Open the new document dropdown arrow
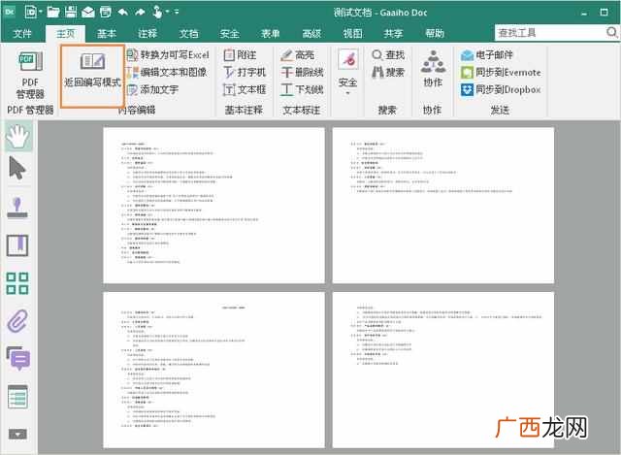The height and width of the screenshot is (455, 621). click(x=41, y=12)
